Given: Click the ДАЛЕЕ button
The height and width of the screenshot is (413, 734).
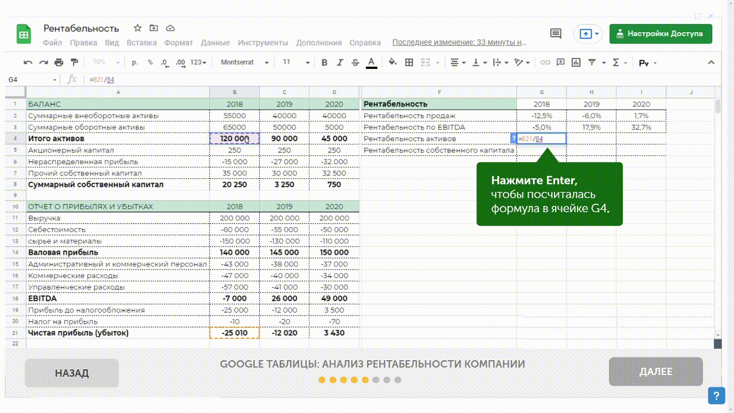Looking at the screenshot, I should (655, 372).
